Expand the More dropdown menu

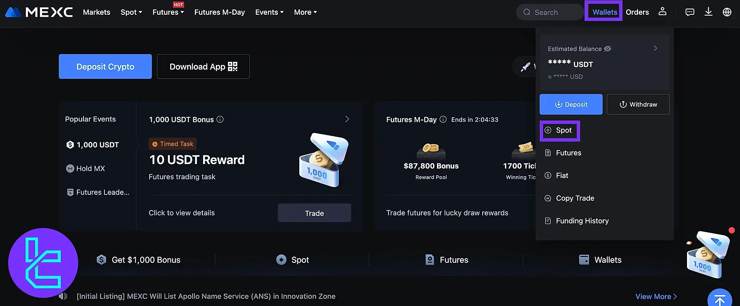coord(305,12)
